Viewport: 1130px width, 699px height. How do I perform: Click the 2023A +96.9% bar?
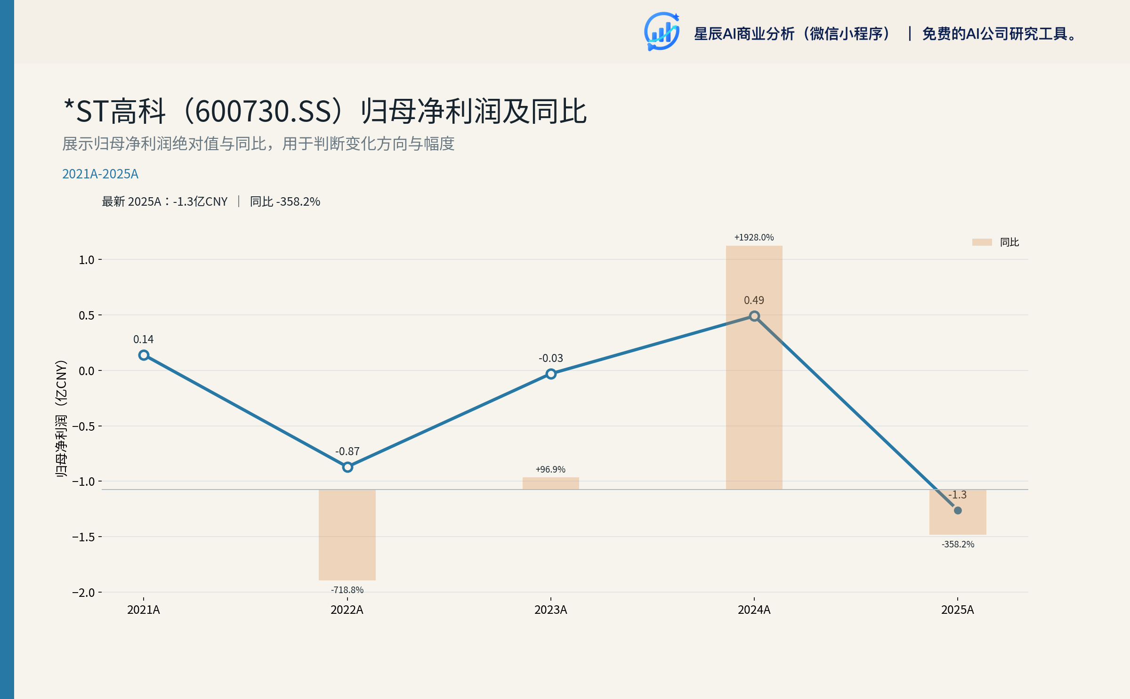551,483
